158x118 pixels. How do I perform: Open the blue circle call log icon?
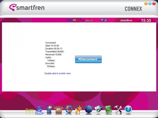[69, 109]
